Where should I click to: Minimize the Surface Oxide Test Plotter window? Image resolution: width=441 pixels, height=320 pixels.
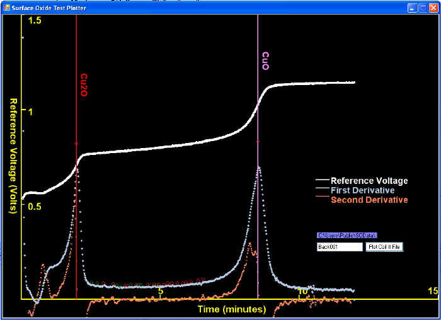(411, 8)
